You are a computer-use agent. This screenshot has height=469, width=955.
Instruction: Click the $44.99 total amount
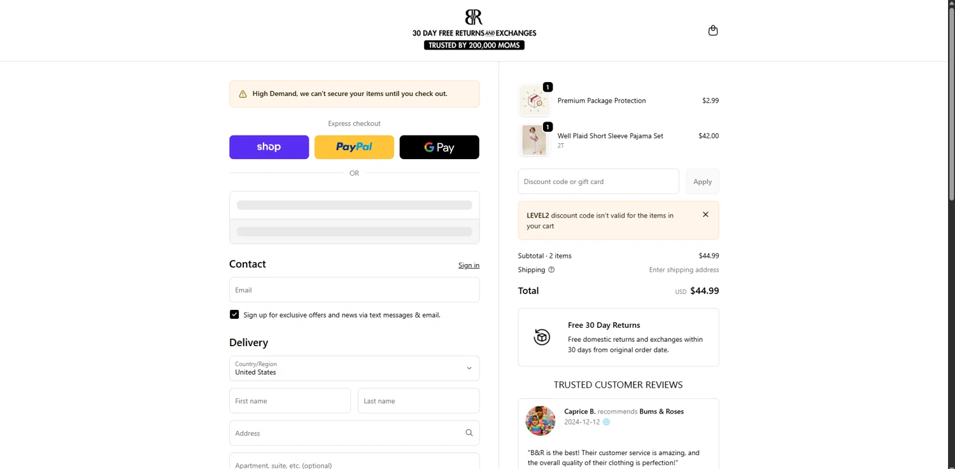point(705,291)
